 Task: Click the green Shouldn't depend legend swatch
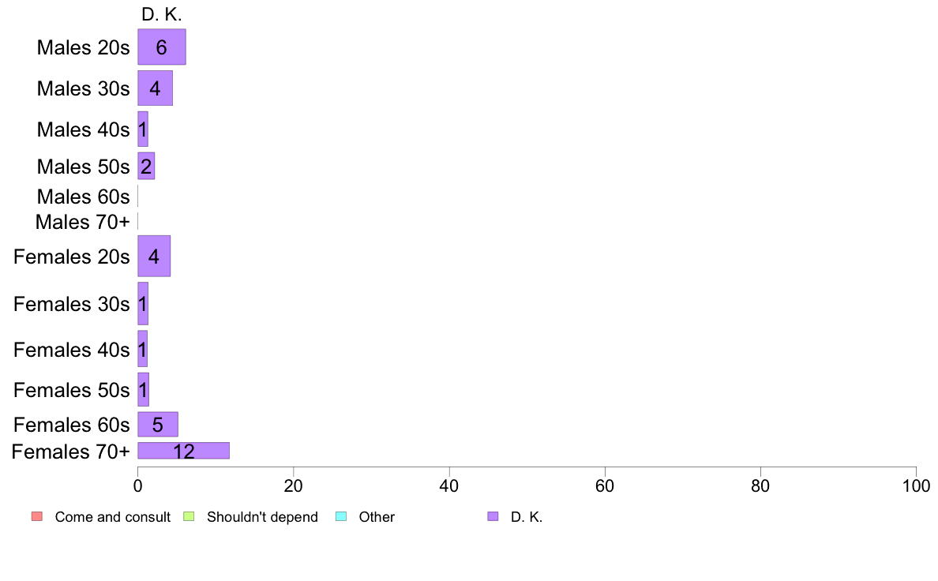click(x=189, y=516)
